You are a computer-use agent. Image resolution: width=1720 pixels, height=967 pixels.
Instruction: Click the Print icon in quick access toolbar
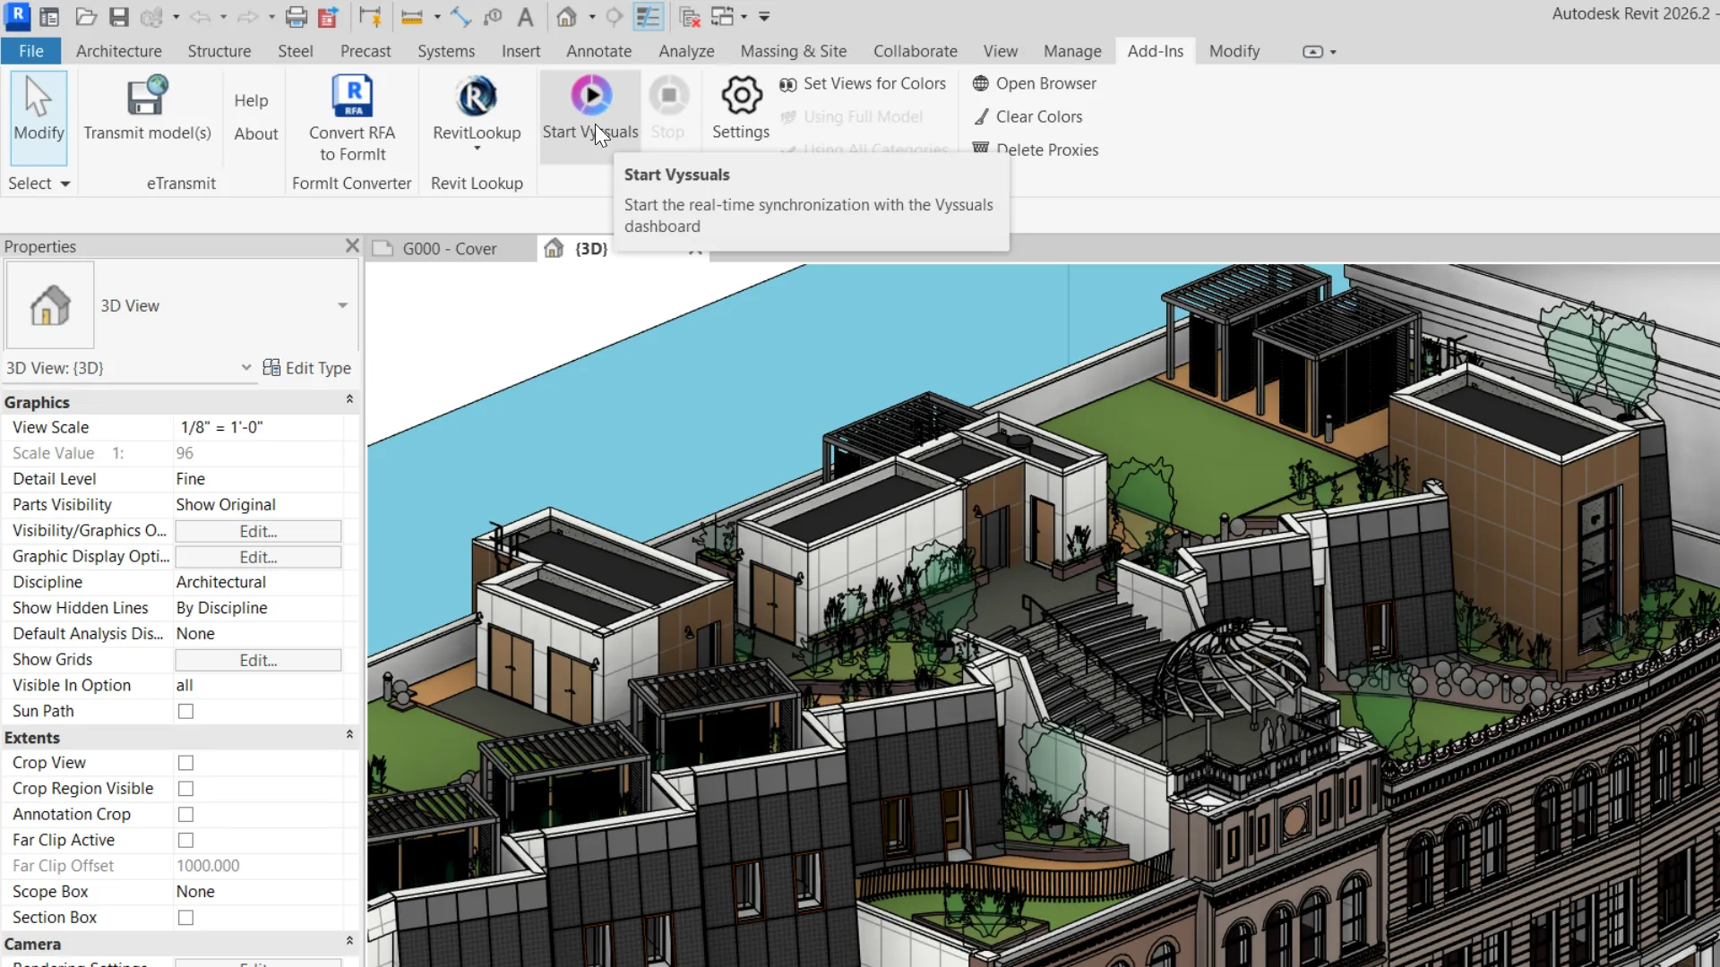pos(296,17)
